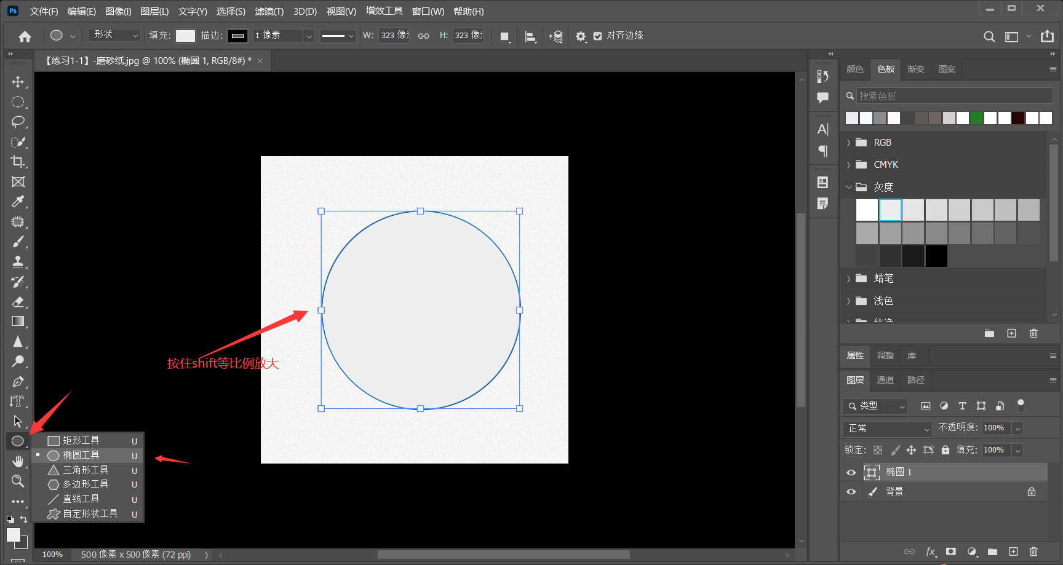Select the Clone Stamp tool

point(18,261)
